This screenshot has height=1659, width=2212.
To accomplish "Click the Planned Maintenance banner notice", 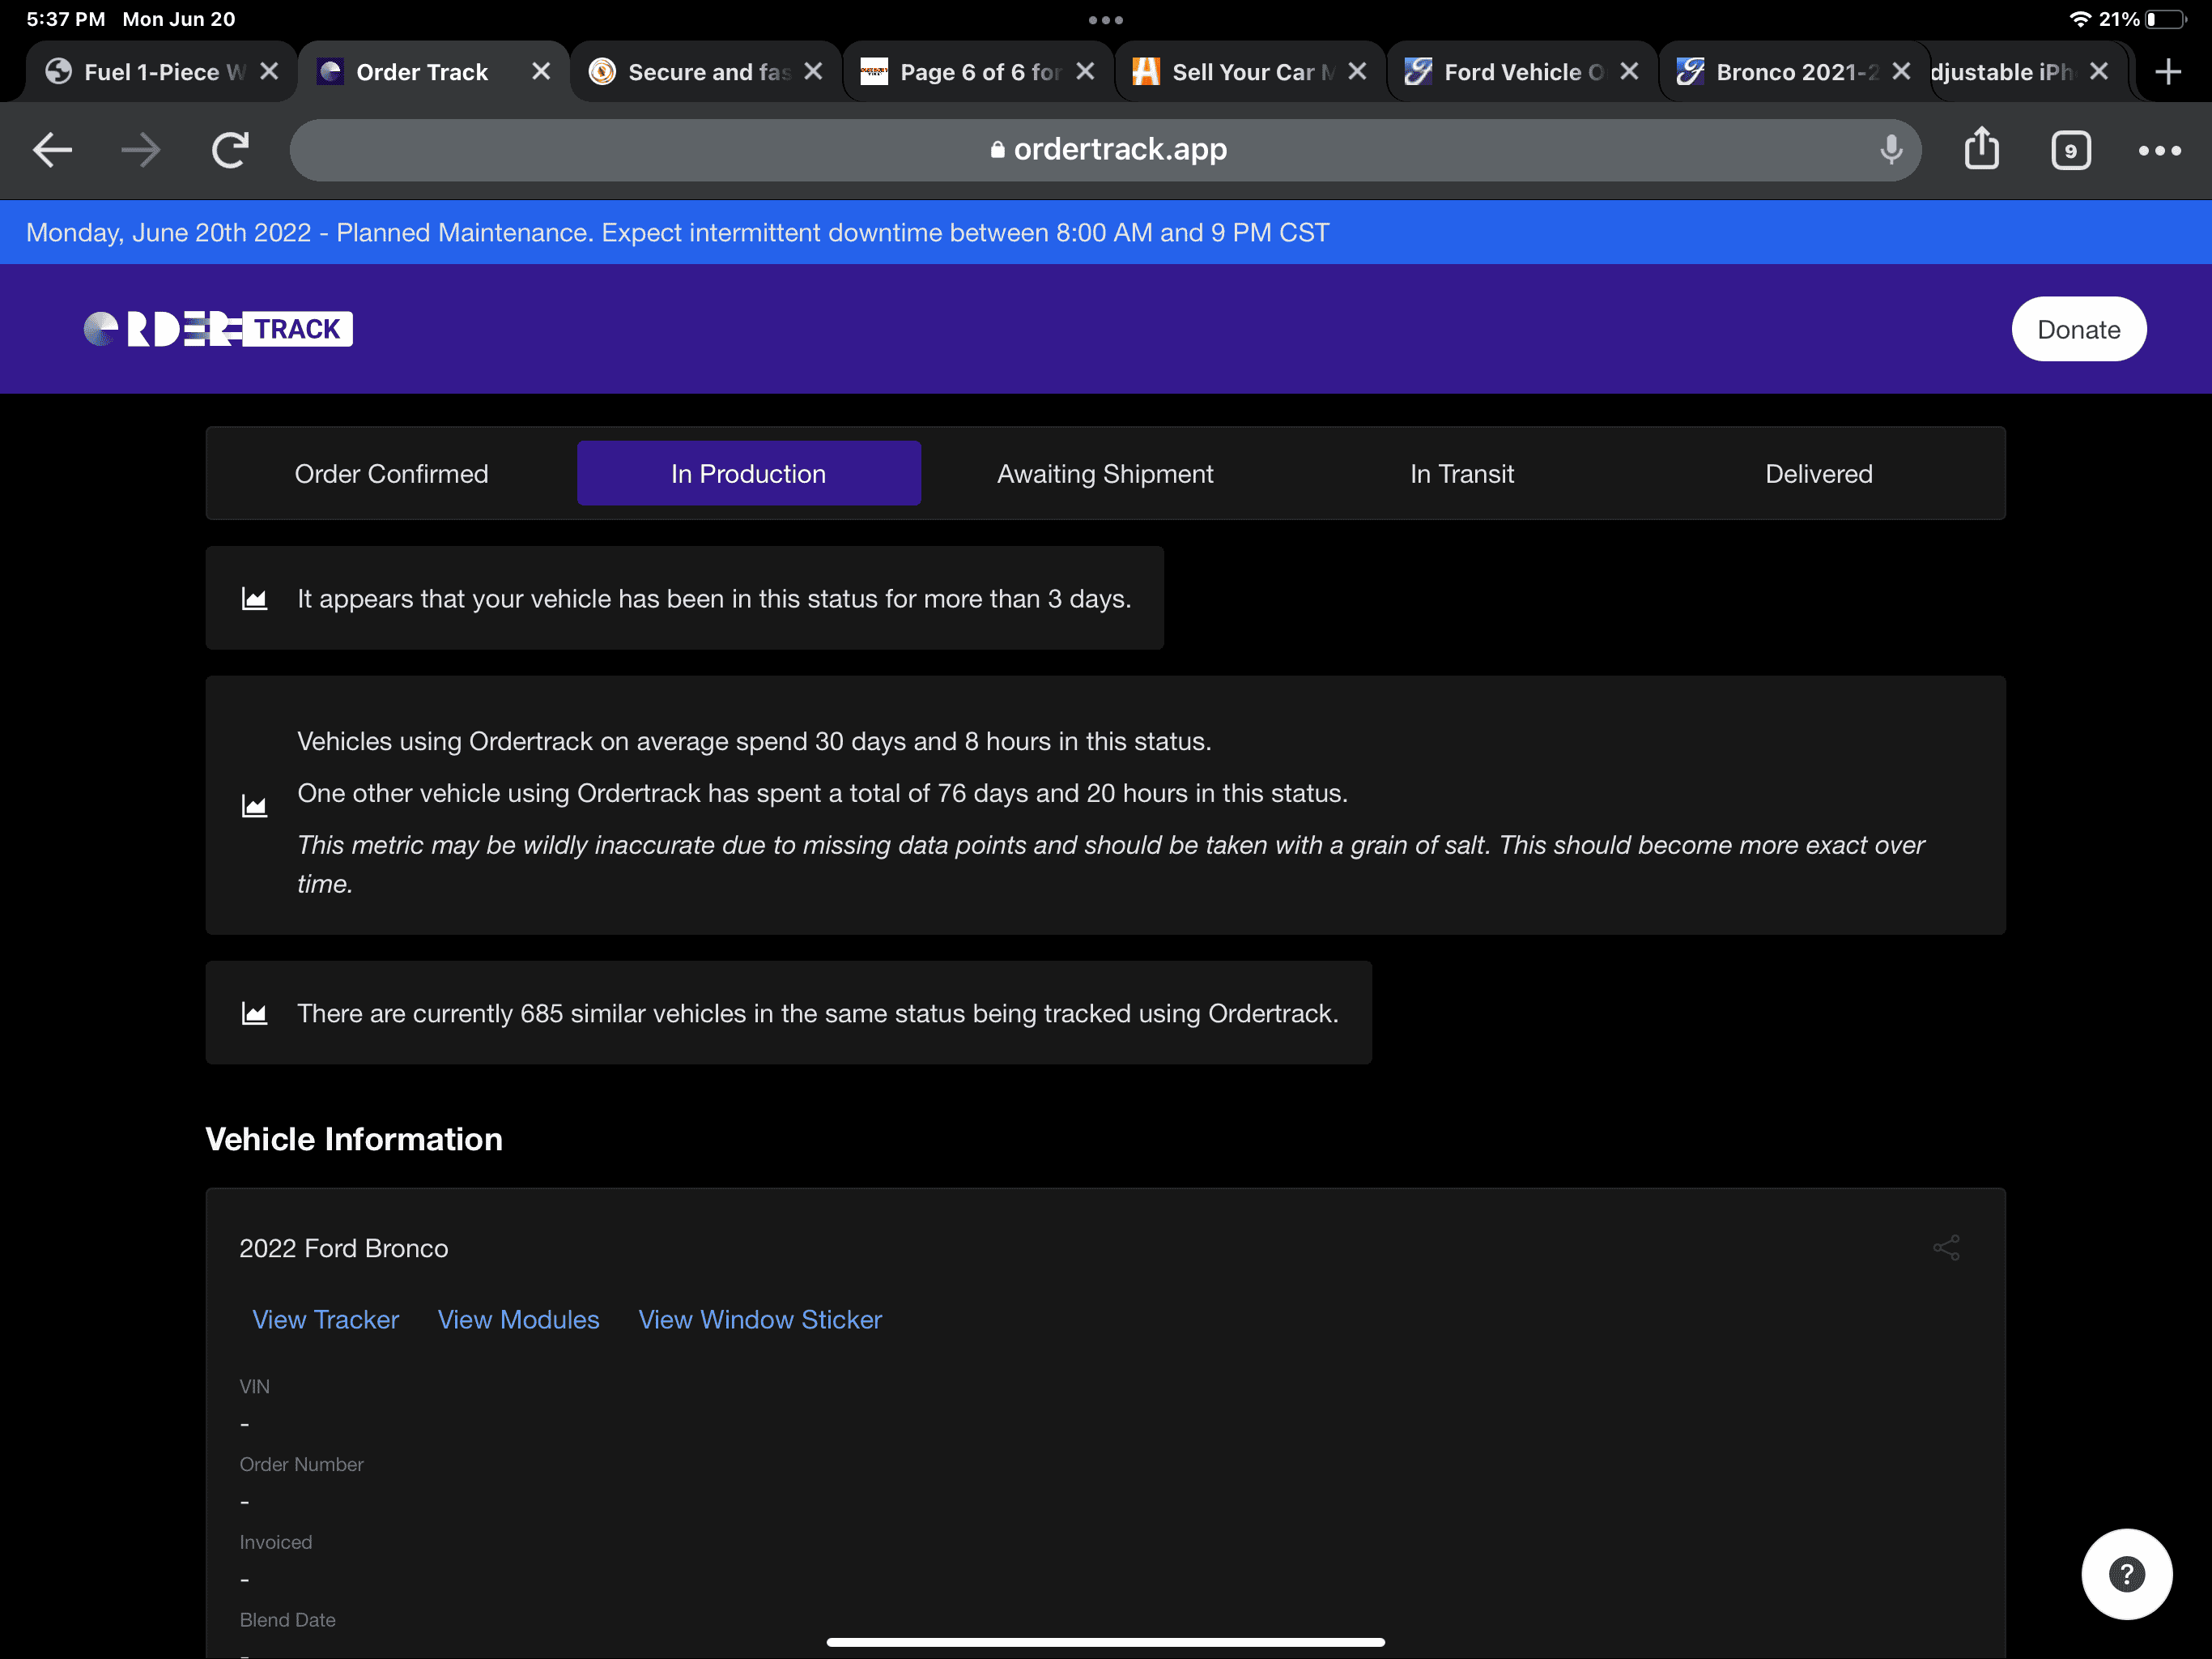I will click(x=678, y=232).
